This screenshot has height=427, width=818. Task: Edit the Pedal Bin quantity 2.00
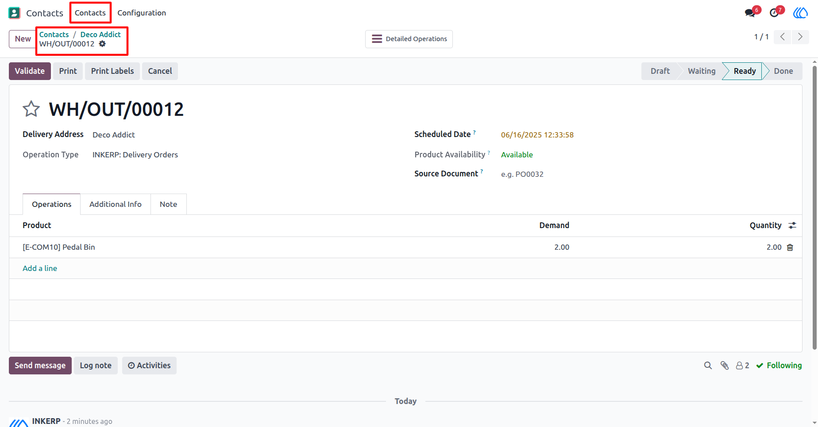(774, 248)
